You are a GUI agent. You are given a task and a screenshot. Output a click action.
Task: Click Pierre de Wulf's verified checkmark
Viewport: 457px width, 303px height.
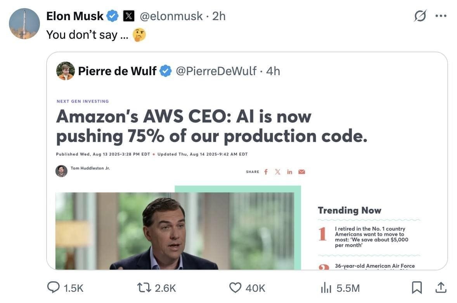(x=166, y=71)
